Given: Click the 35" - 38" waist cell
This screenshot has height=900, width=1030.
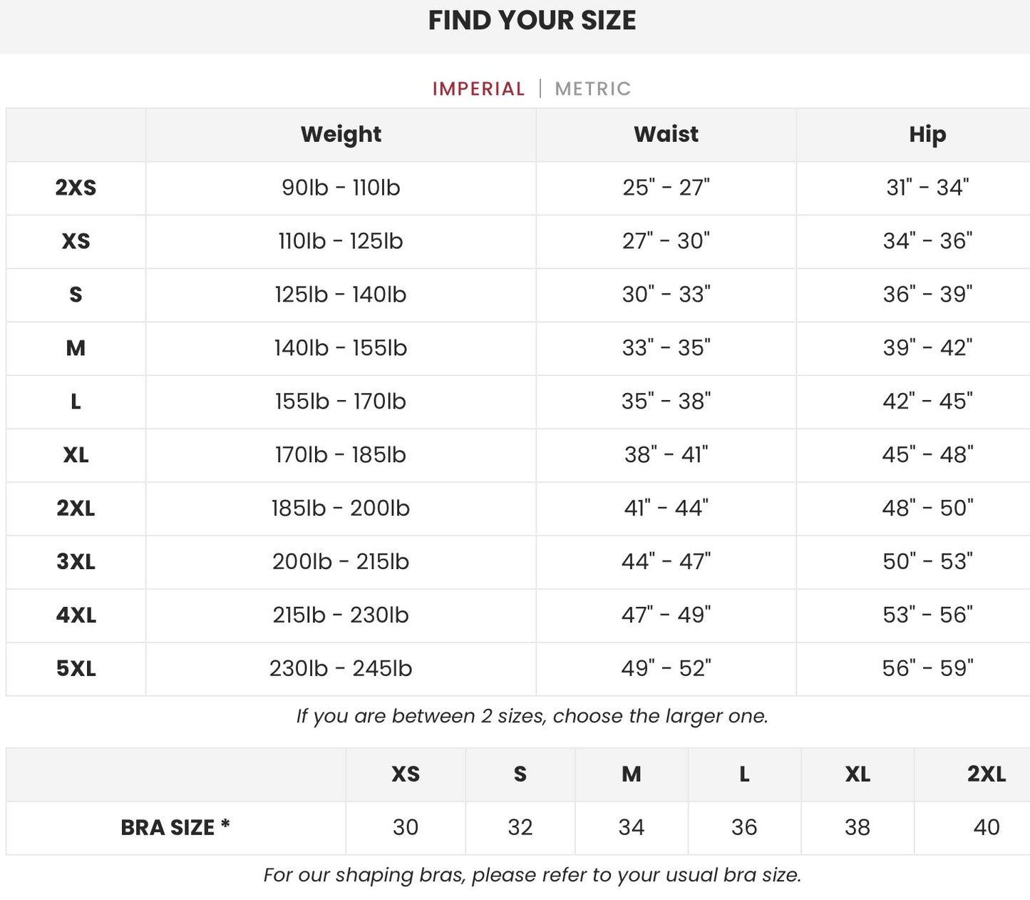Looking at the screenshot, I should tap(666, 402).
